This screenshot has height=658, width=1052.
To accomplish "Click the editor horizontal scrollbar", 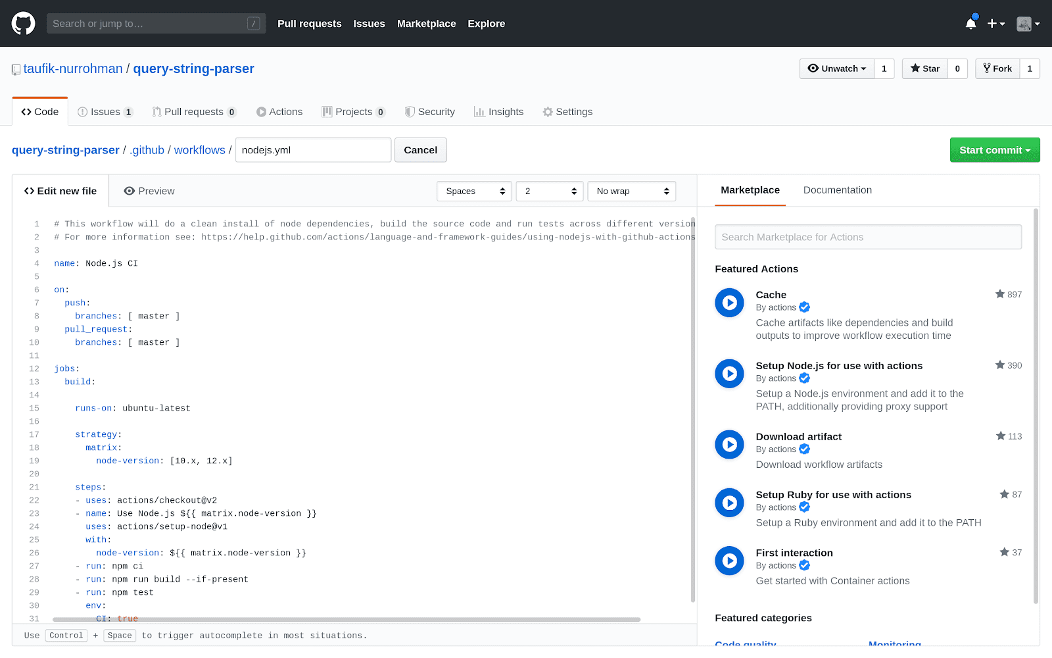I will [347, 619].
